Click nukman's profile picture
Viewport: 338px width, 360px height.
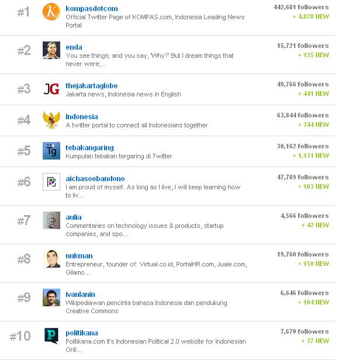pos(51,259)
